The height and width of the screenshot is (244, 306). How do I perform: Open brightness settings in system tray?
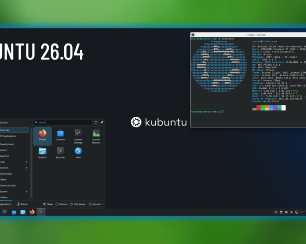pos(291,212)
